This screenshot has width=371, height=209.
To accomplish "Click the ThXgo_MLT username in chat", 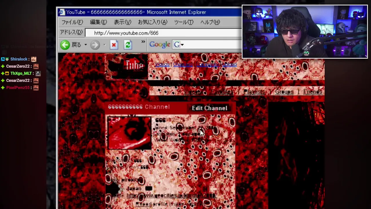I will pos(21,73).
